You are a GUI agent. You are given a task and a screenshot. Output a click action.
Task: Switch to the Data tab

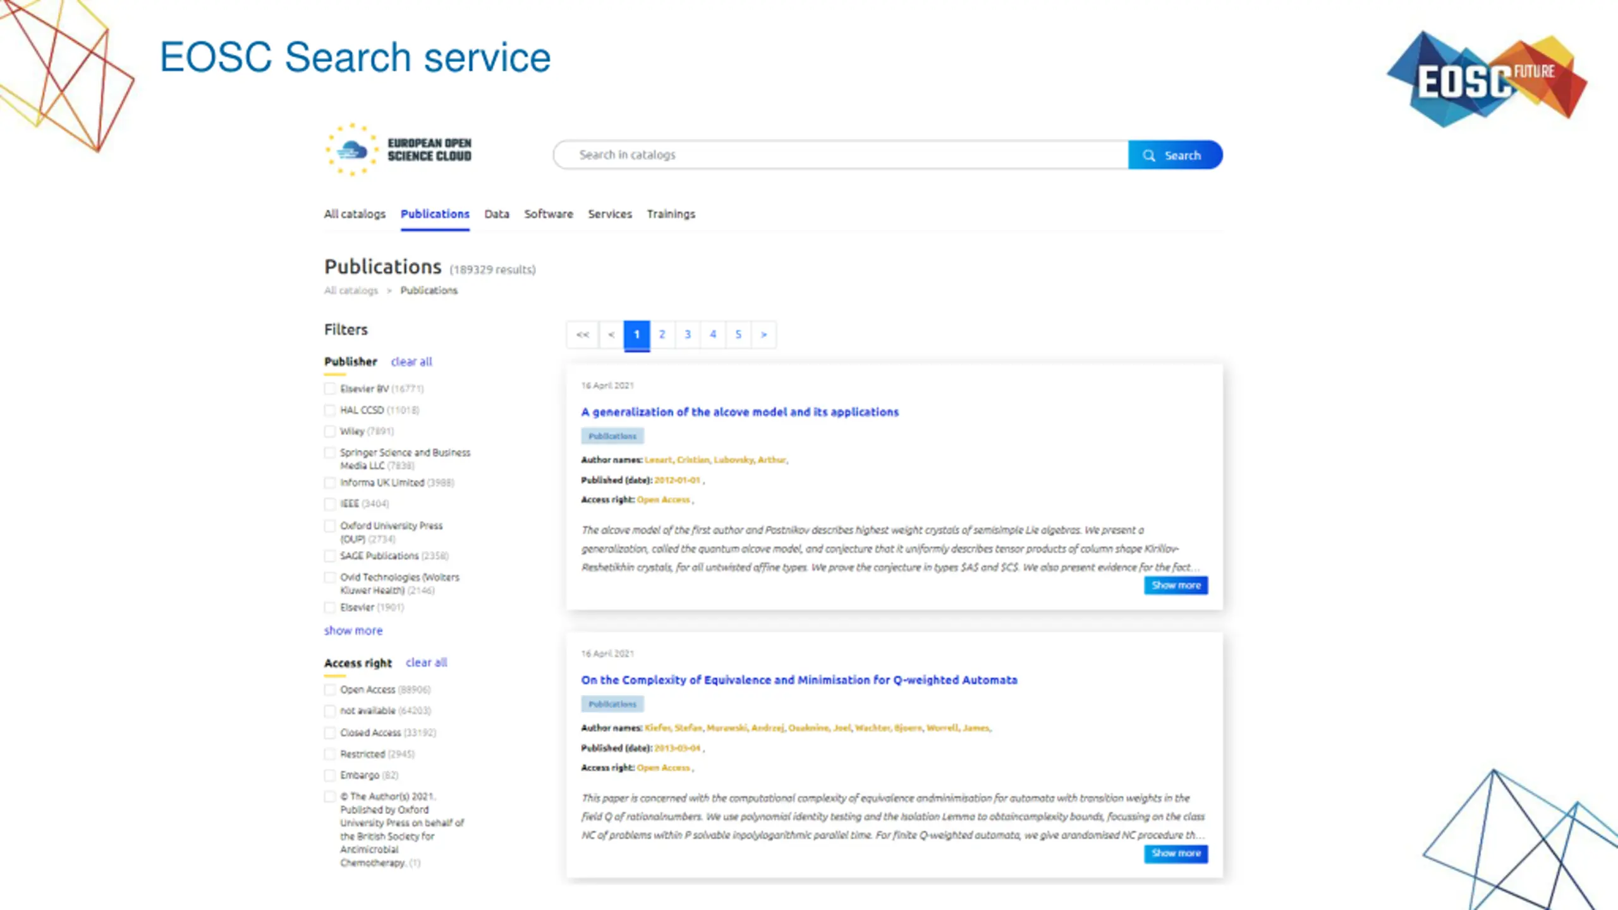(497, 214)
